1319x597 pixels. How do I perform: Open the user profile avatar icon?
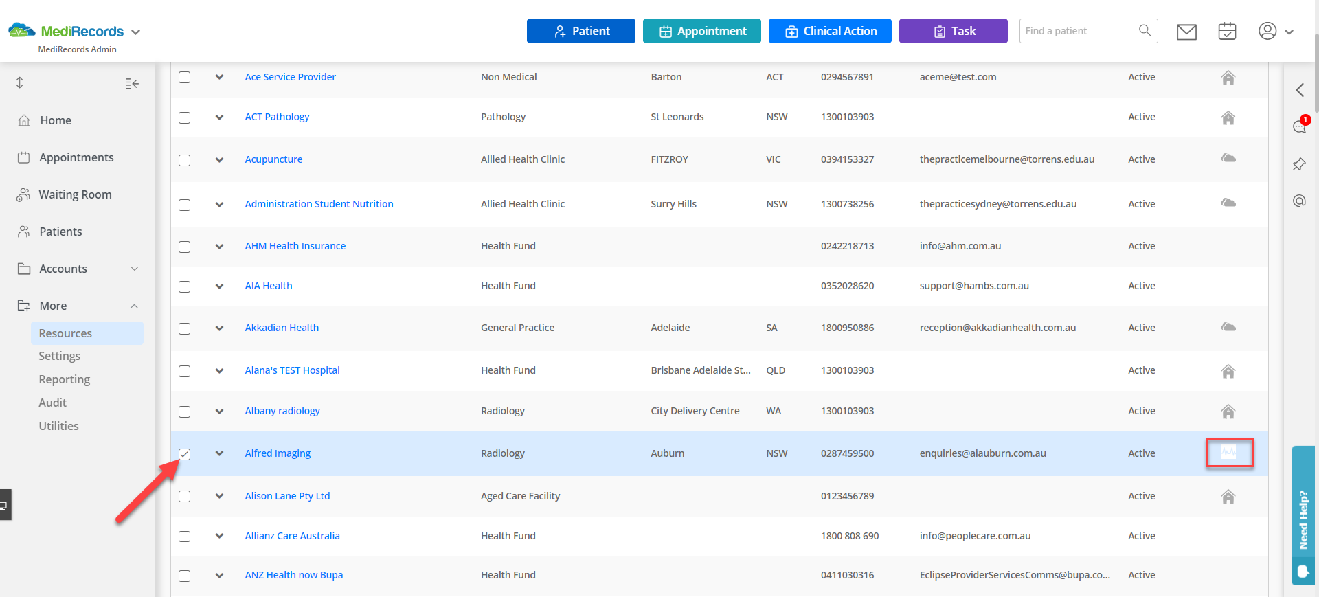(x=1267, y=31)
